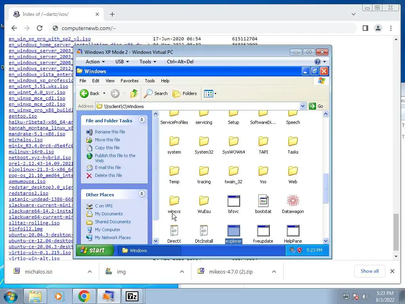Click Show all downloads in Chrome
This screenshot has width=405, height=304.
pyautogui.click(x=370, y=271)
